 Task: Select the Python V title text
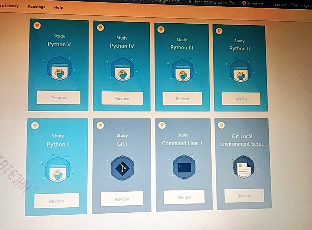[x=59, y=44]
